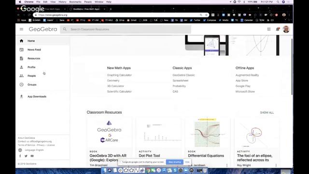Open the apps grid icon
This screenshot has height=174, width=309.
(269, 29)
